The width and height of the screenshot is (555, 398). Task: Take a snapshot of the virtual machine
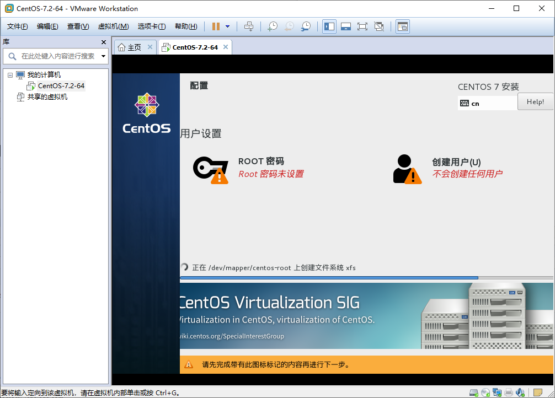(x=272, y=26)
